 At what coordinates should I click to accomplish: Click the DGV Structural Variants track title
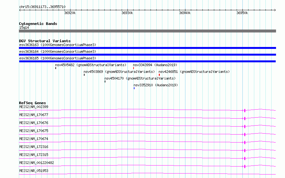point(45,41)
